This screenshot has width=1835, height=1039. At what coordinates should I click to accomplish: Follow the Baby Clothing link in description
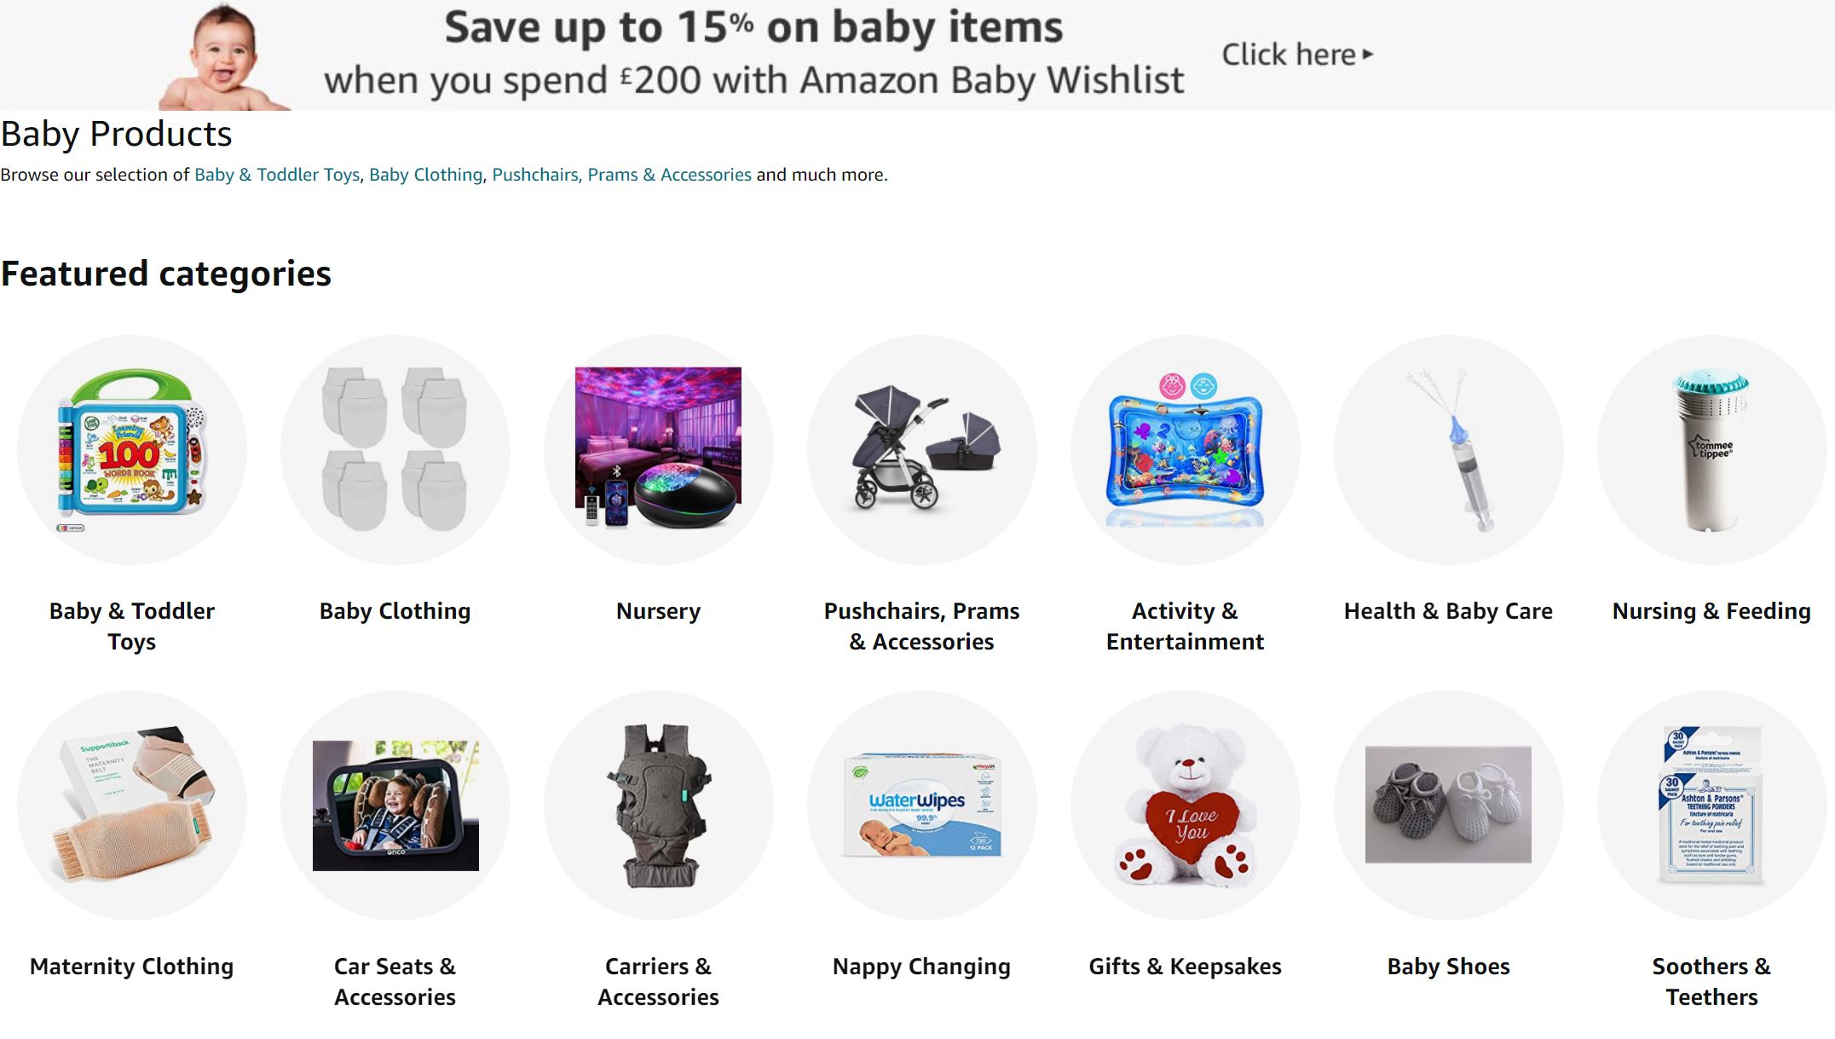[425, 175]
